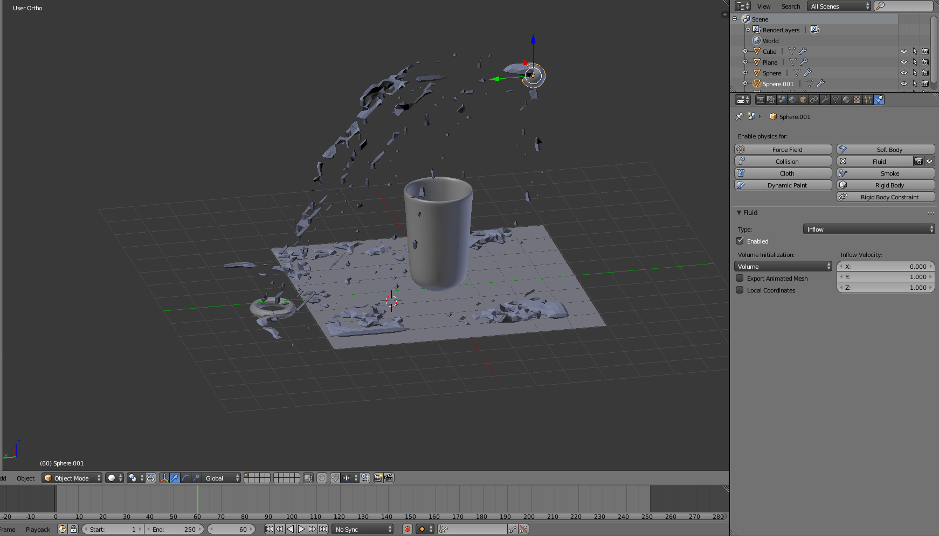This screenshot has height=536, width=939.
Task: Click the Inflow Velocity X value field
Action: 886,266
